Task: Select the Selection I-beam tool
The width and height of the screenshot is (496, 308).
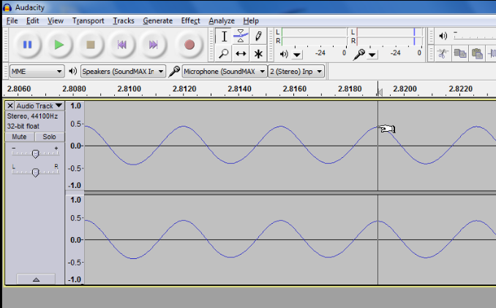Action: coord(224,37)
